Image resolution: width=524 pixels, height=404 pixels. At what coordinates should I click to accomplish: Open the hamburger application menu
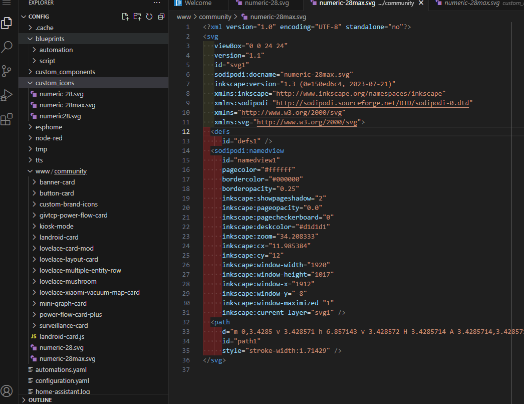(x=7, y=3)
